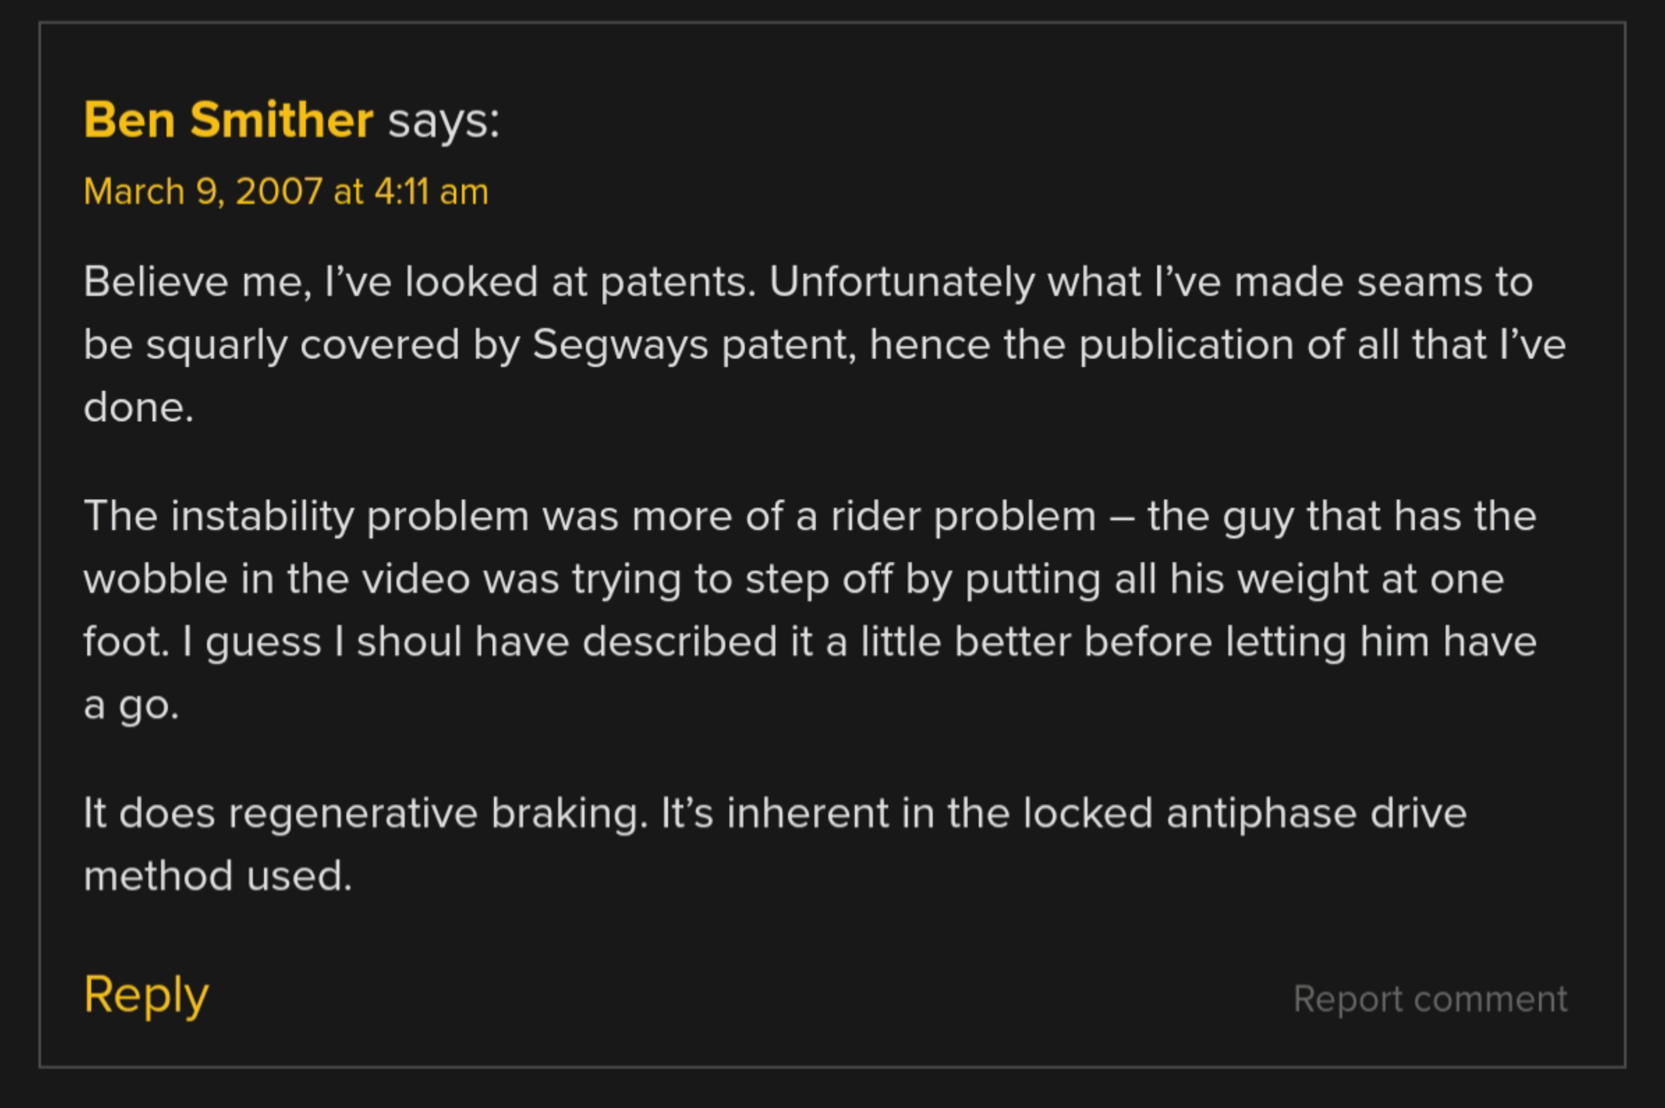Click the line ending "a go."
Image resolution: width=1665 pixels, height=1108 pixels.
[x=132, y=706]
